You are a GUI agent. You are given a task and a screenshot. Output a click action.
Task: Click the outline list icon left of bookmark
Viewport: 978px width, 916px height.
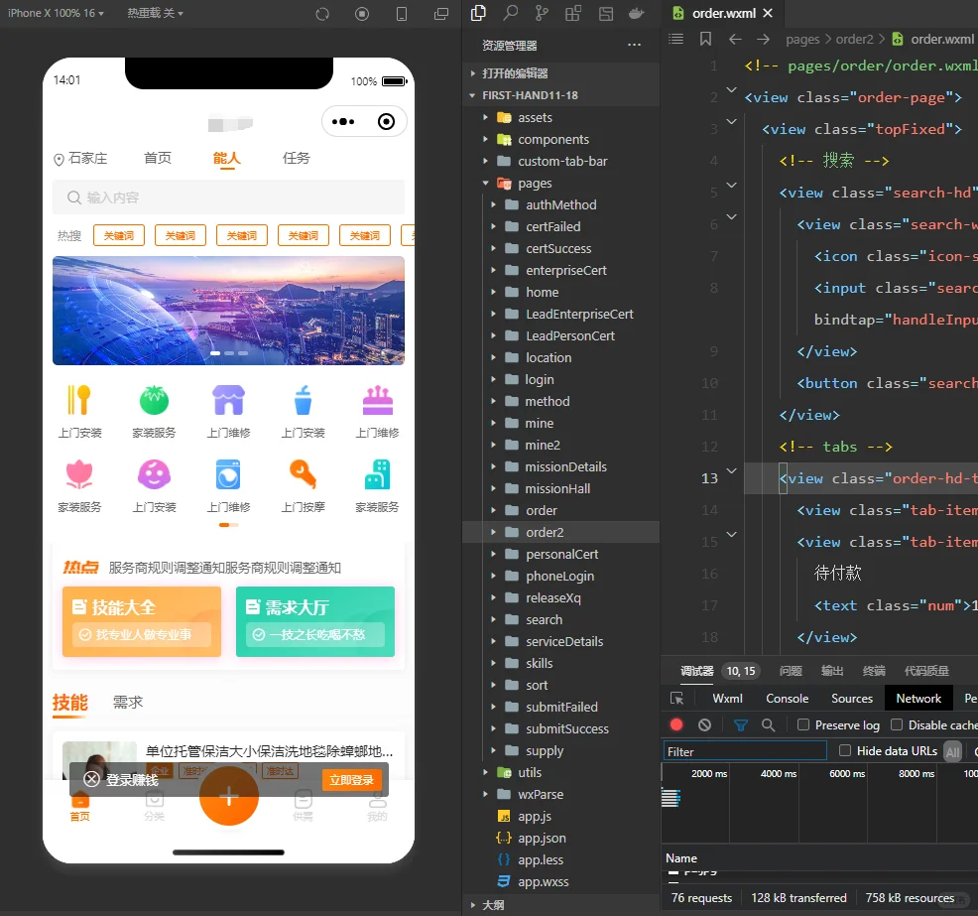pyautogui.click(x=675, y=39)
